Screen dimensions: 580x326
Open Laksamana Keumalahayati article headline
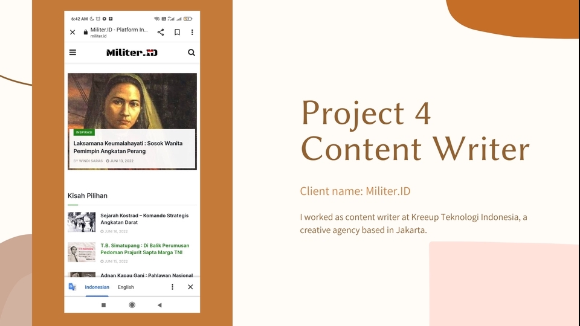[x=128, y=147]
